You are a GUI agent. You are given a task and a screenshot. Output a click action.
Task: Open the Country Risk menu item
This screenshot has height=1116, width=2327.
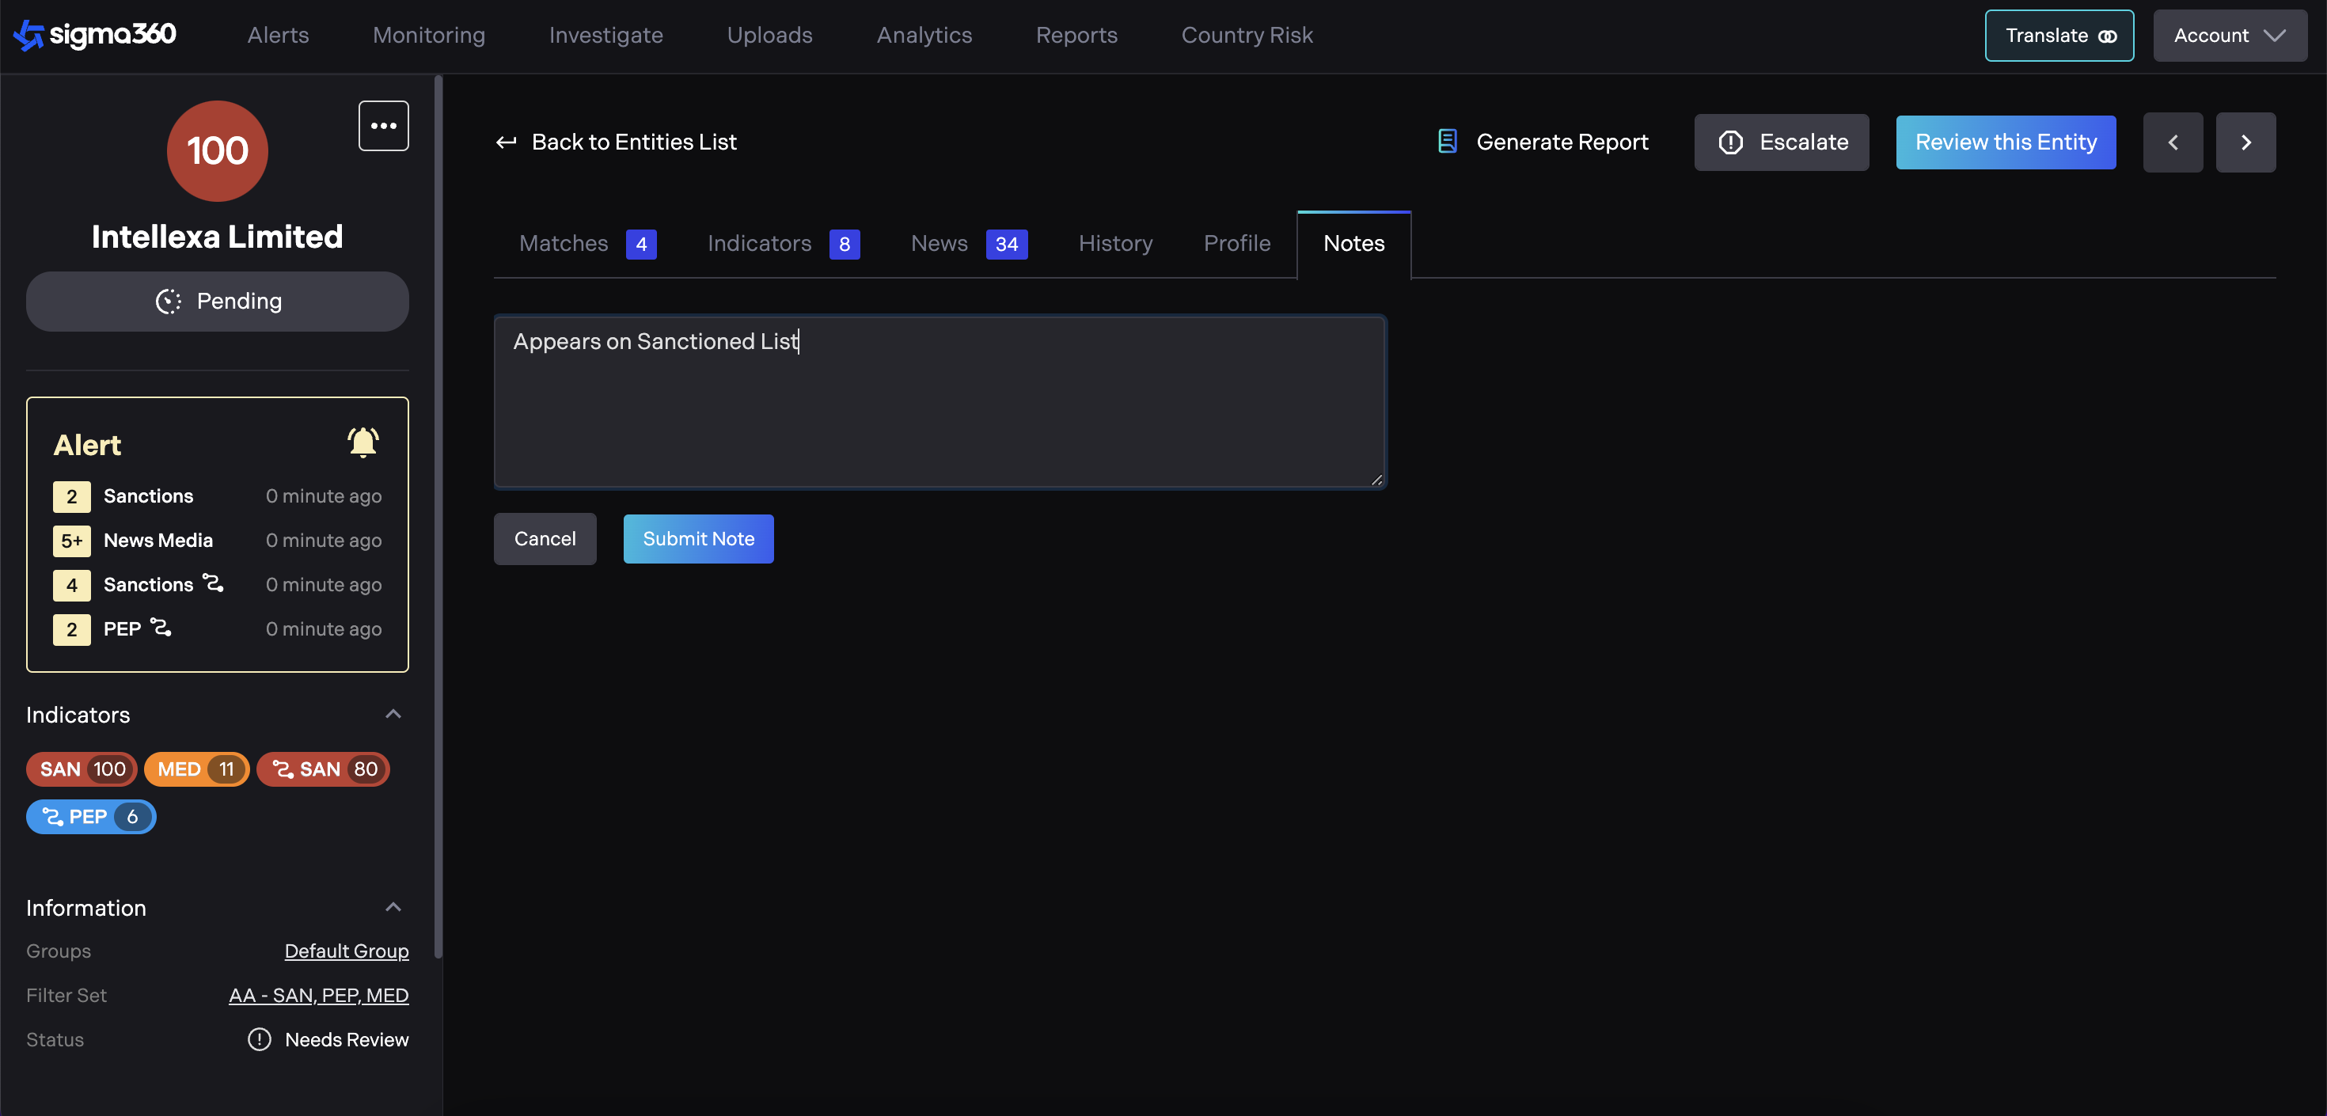click(x=1247, y=36)
